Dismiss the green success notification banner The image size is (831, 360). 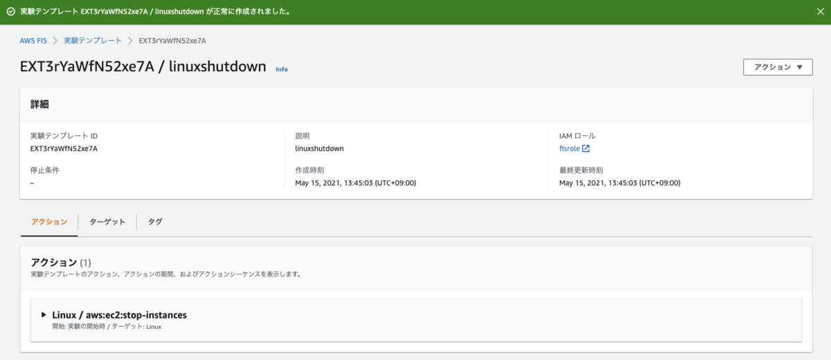pos(819,12)
